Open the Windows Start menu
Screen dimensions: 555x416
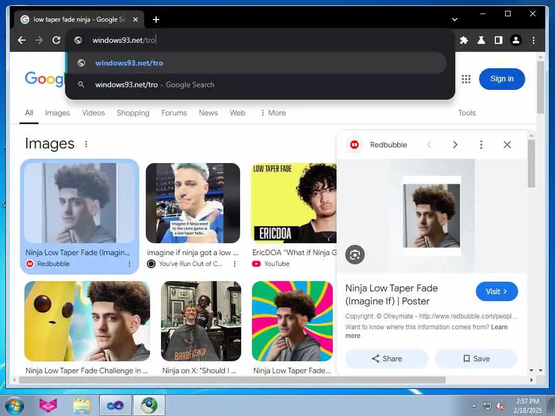15,405
